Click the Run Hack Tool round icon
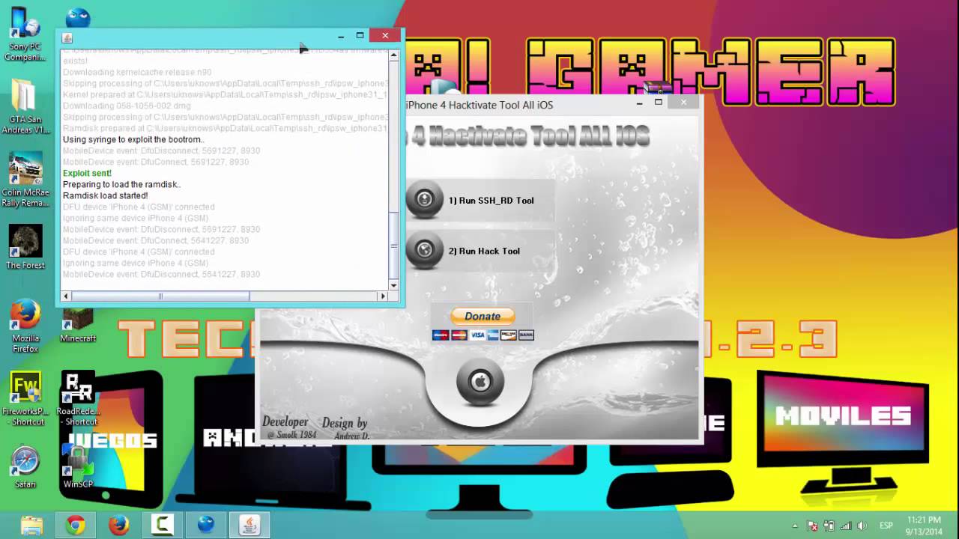959x539 pixels. tap(424, 251)
